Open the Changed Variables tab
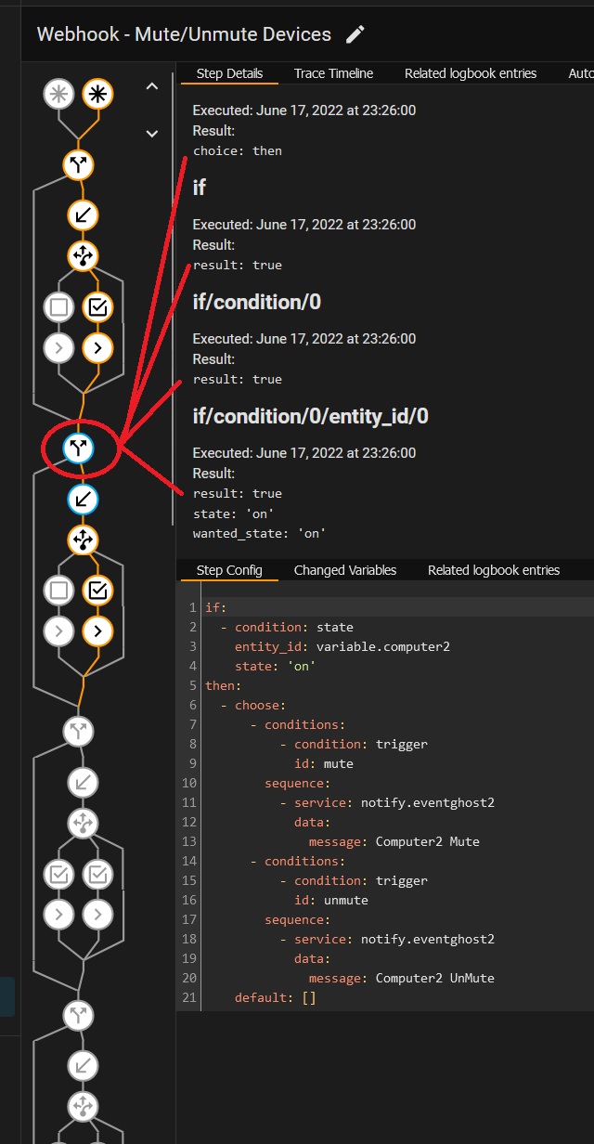Viewport: 594px width, 1144px height. tap(344, 570)
